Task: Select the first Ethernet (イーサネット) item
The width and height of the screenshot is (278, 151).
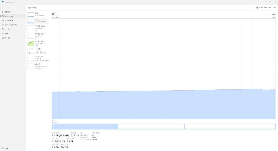Action: (x=38, y=51)
